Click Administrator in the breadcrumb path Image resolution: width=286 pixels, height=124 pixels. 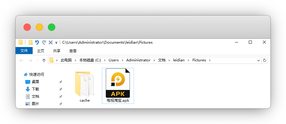click(x=138, y=60)
